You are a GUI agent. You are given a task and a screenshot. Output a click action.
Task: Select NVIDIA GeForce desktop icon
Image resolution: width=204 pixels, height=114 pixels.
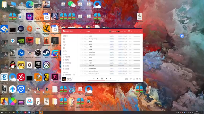click(x=21, y=42)
